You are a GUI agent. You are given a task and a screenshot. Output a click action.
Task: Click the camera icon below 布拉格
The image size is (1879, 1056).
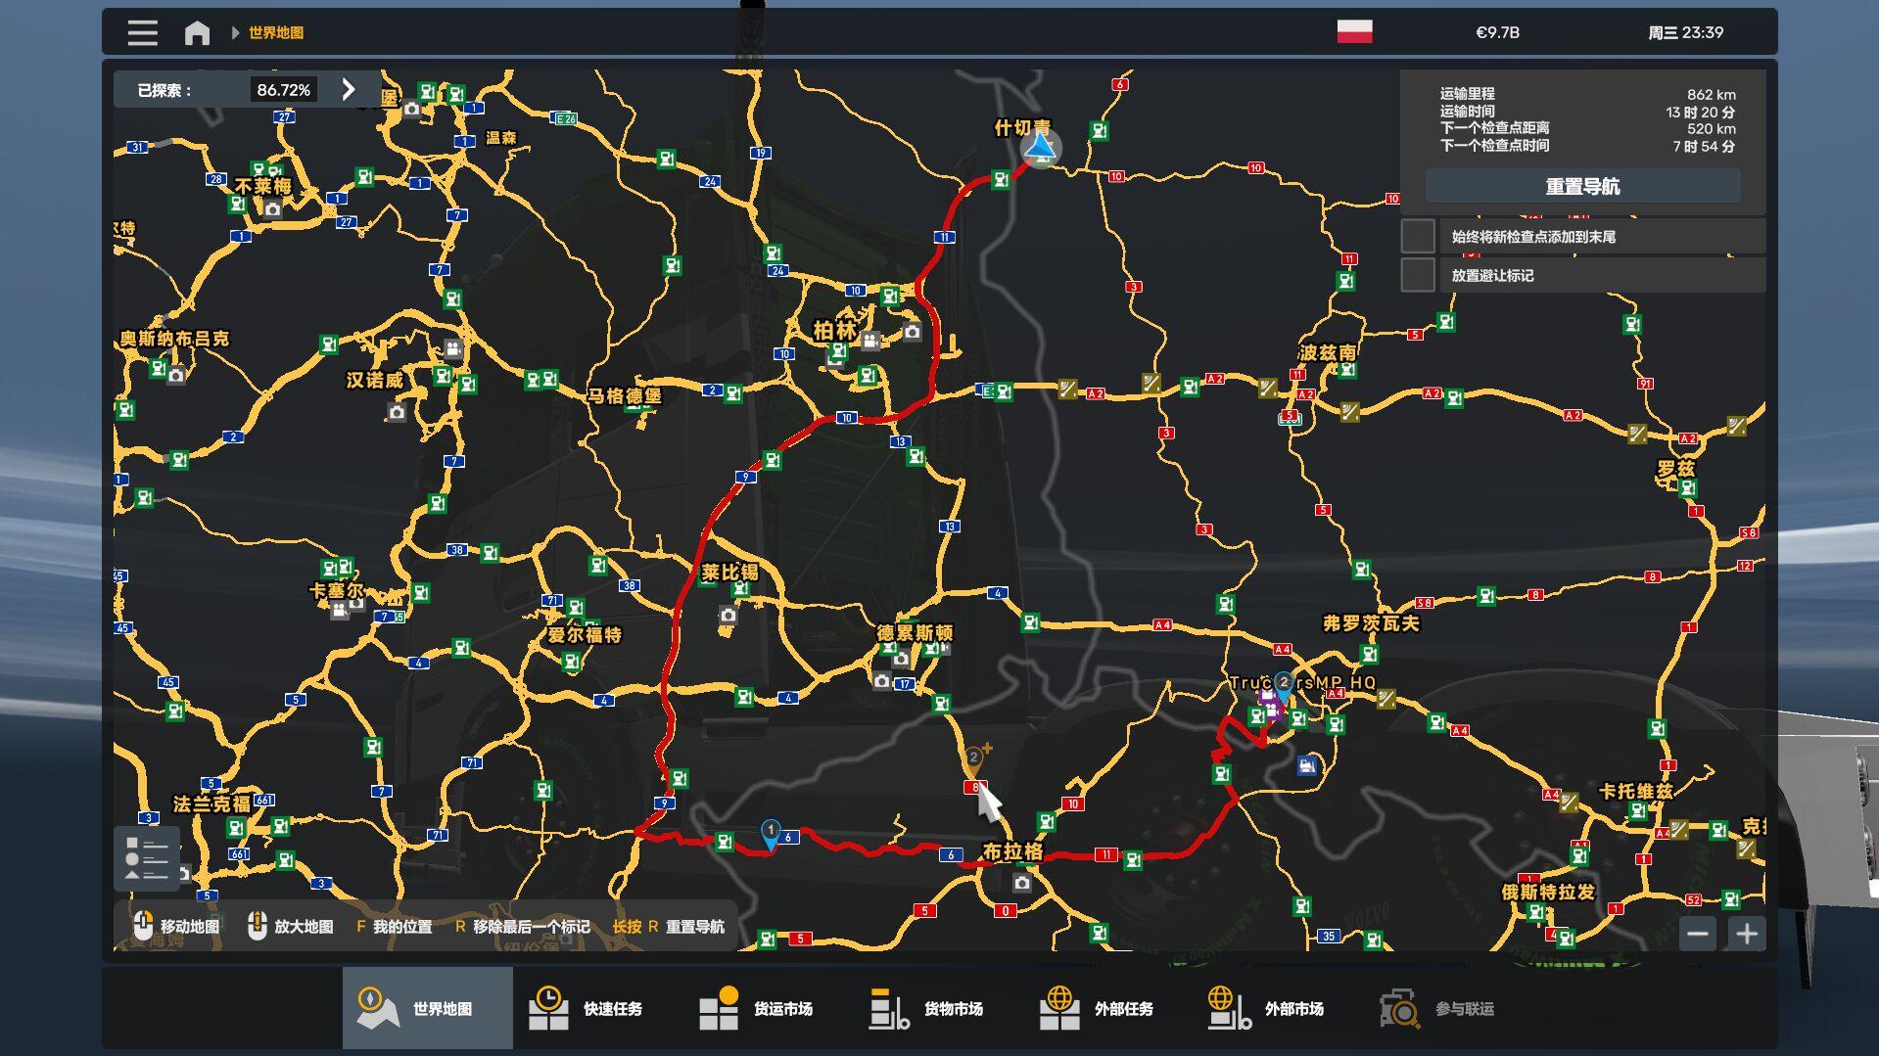click(x=1021, y=883)
